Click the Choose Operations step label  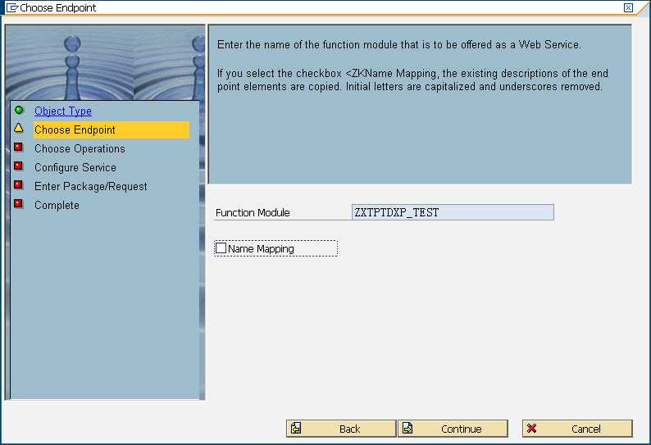point(80,148)
